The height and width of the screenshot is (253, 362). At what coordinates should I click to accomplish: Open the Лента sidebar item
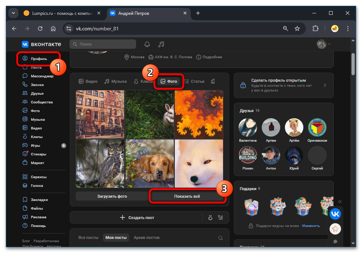point(32,68)
